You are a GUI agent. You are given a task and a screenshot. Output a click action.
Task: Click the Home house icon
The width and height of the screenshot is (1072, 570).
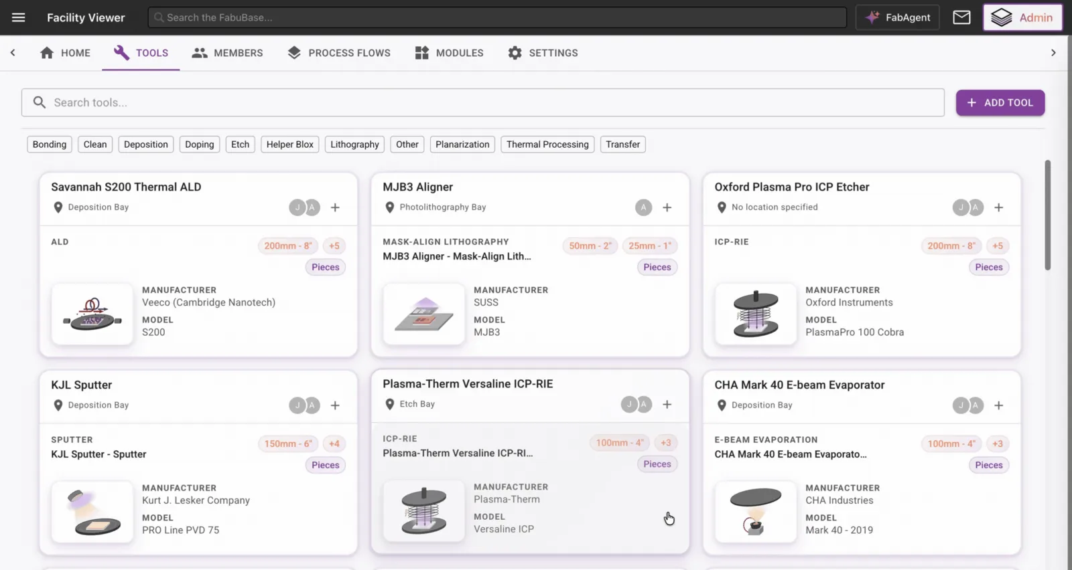point(47,53)
